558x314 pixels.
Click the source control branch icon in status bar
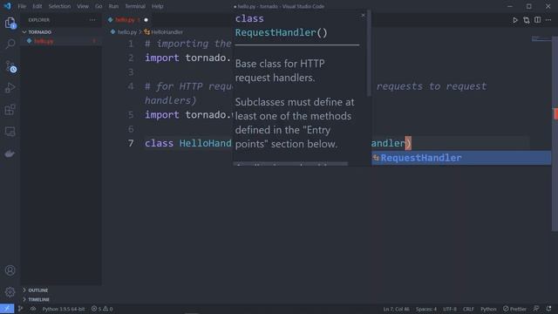coord(20,309)
